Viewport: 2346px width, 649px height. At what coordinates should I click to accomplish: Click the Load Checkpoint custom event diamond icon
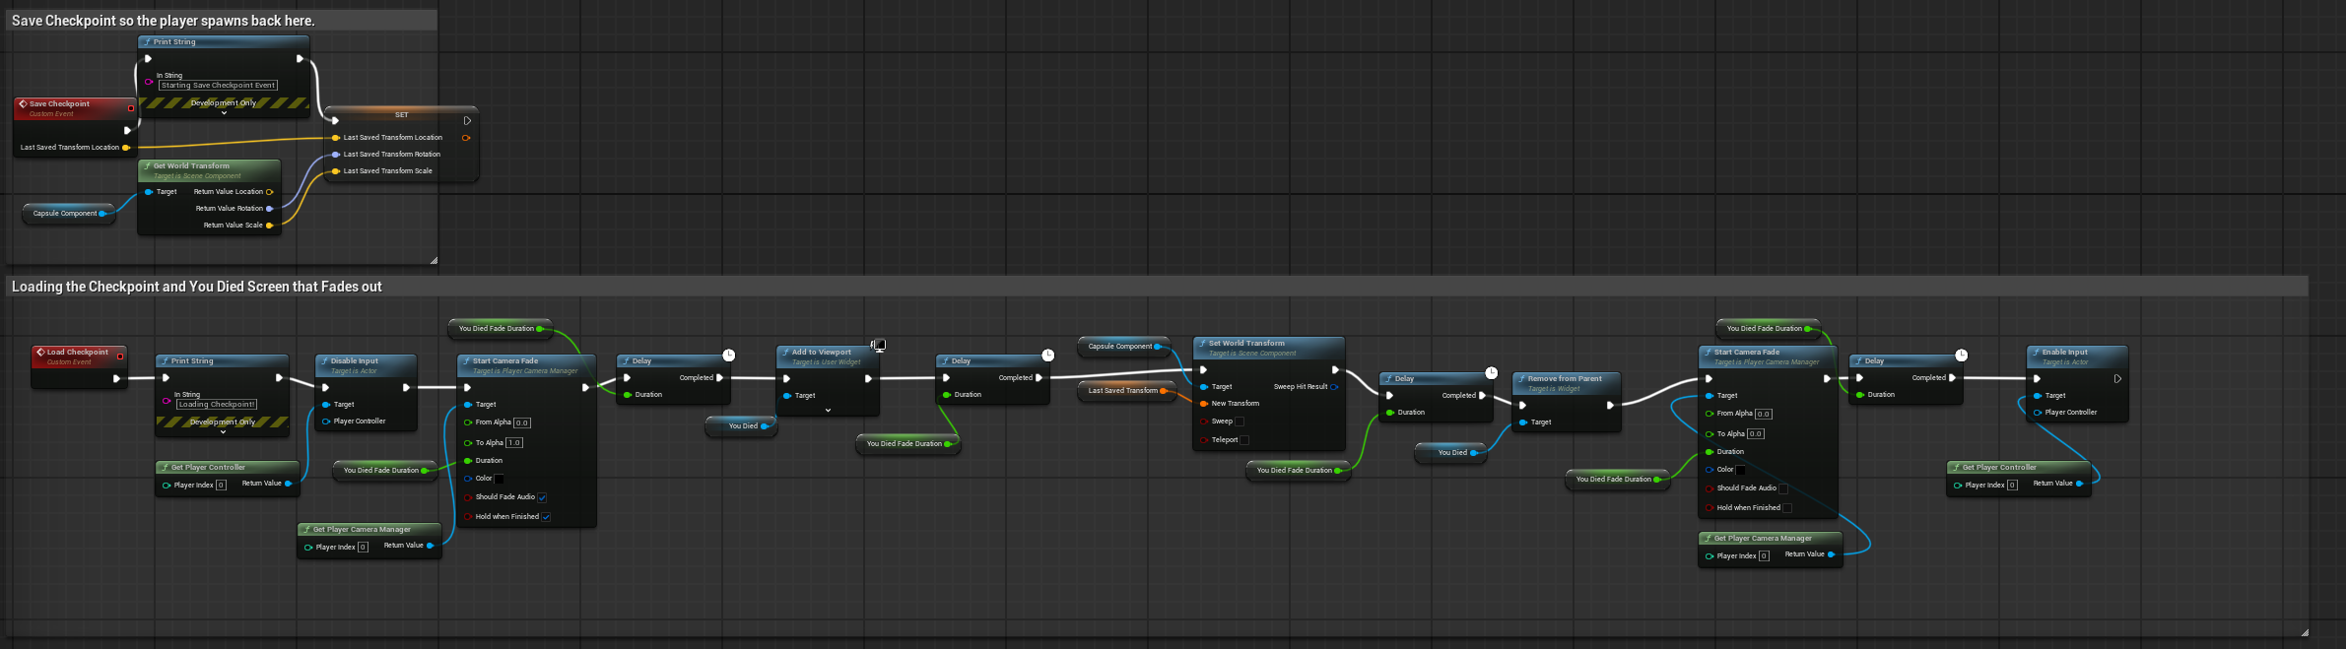(x=40, y=352)
